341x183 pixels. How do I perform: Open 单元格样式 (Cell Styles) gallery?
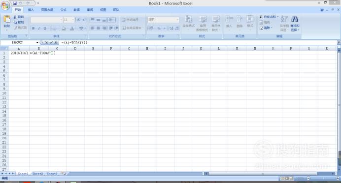(216, 23)
